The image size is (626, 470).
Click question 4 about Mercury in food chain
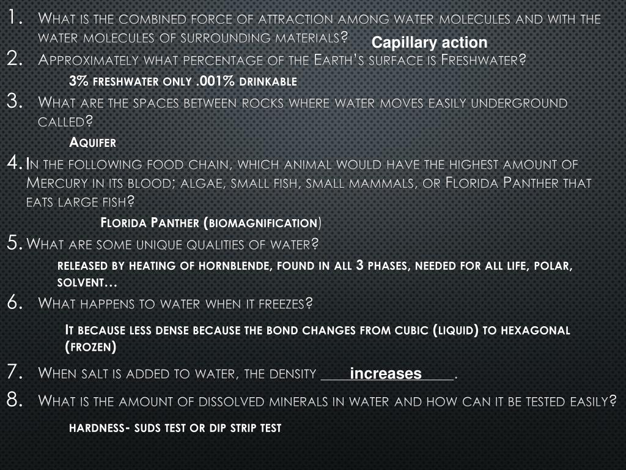click(x=309, y=182)
